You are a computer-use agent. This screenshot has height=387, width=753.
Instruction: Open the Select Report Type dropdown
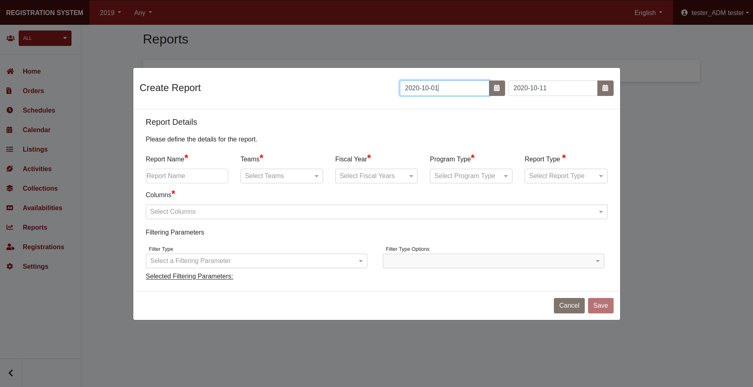coord(565,176)
